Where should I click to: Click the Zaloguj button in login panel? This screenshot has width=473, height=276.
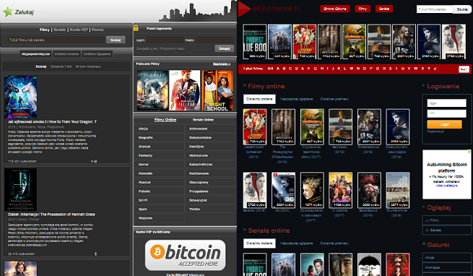pyautogui.click(x=224, y=48)
